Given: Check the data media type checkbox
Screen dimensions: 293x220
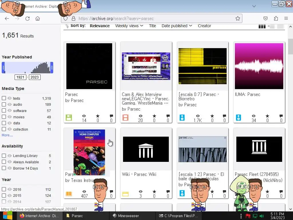Looking at the screenshot, I should [4, 123].
